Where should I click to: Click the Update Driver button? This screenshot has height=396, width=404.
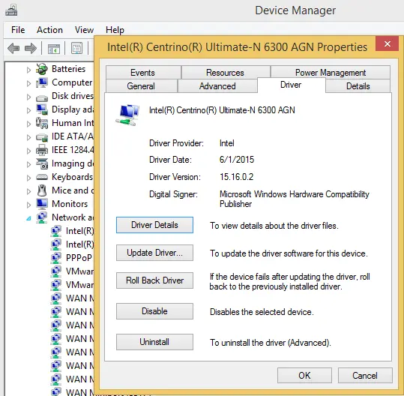(x=154, y=253)
